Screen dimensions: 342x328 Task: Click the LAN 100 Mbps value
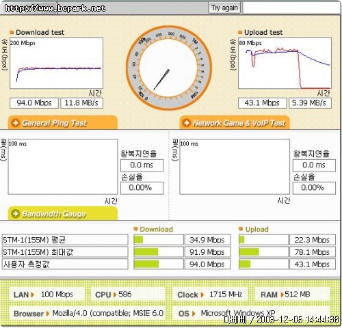coord(57,295)
